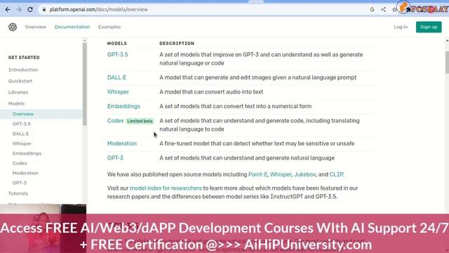Follow the Embeddings model table link
The height and width of the screenshot is (253, 449).
[x=123, y=106]
